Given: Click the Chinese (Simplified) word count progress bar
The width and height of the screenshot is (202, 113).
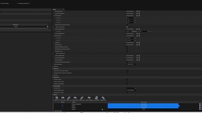Looking at the screenshot, I should [x=143, y=104].
